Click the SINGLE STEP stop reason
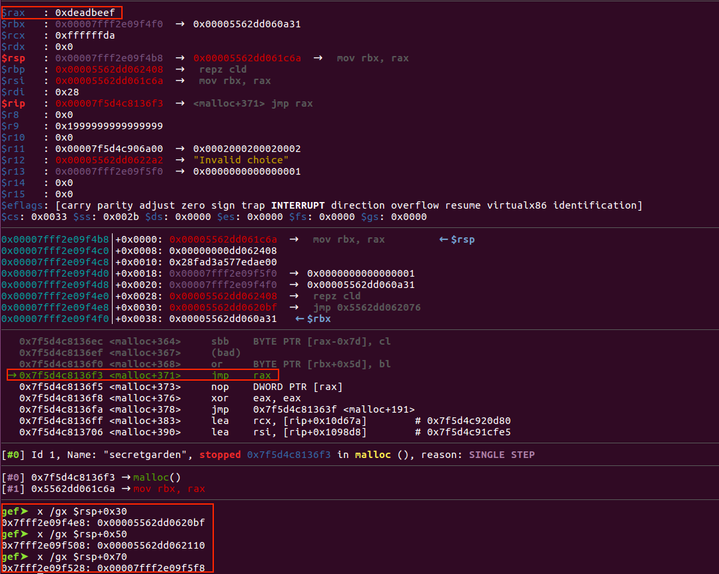This screenshot has width=719, height=574. (x=502, y=455)
